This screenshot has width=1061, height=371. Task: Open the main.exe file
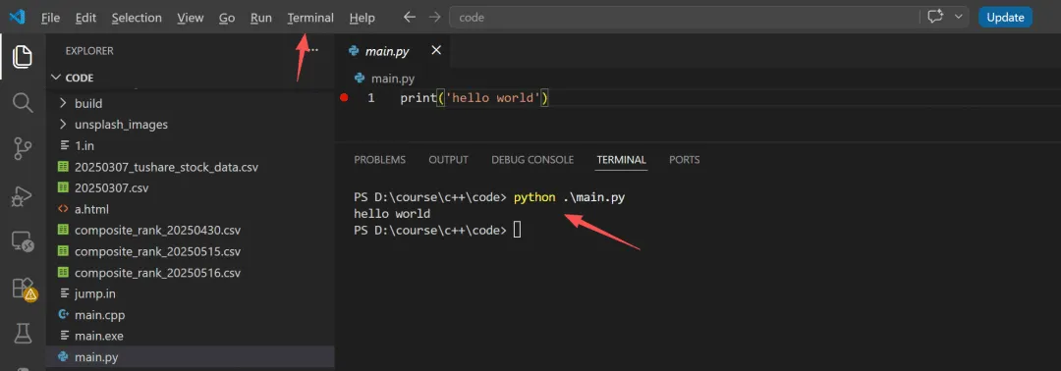point(191,336)
